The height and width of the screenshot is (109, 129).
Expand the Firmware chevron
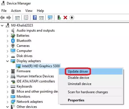point(8,71)
